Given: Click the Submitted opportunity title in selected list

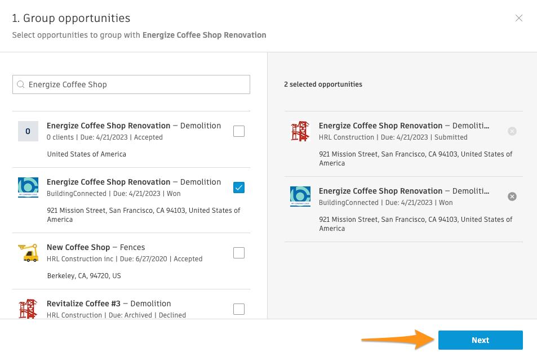Looking at the screenshot, I should [x=403, y=126].
